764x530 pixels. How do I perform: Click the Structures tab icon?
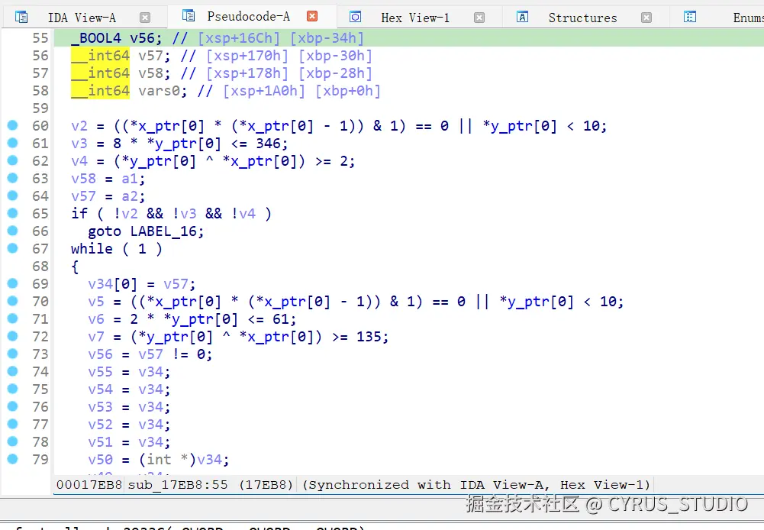tap(522, 17)
